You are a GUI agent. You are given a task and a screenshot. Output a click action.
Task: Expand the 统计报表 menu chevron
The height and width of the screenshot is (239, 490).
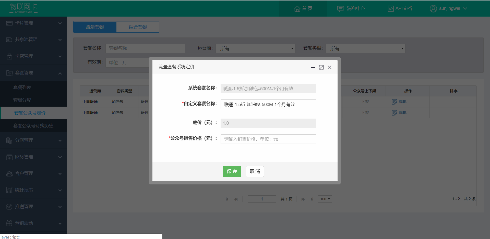click(60, 191)
